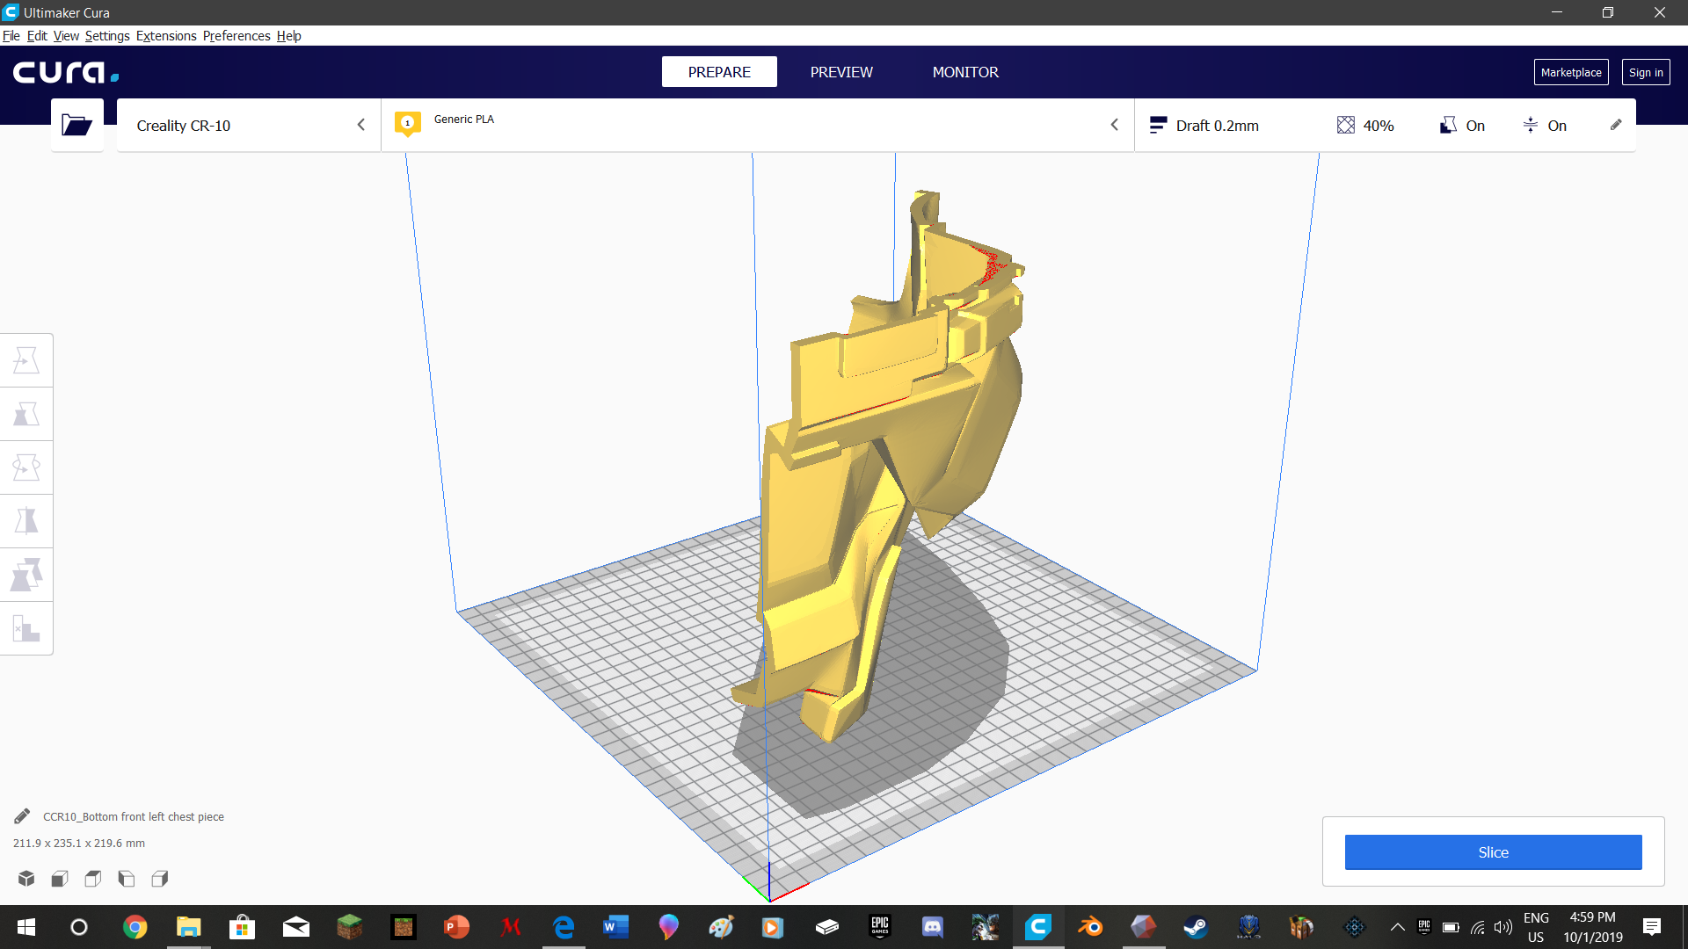
Task: Switch to the PREVIEW tab
Action: [841, 72]
